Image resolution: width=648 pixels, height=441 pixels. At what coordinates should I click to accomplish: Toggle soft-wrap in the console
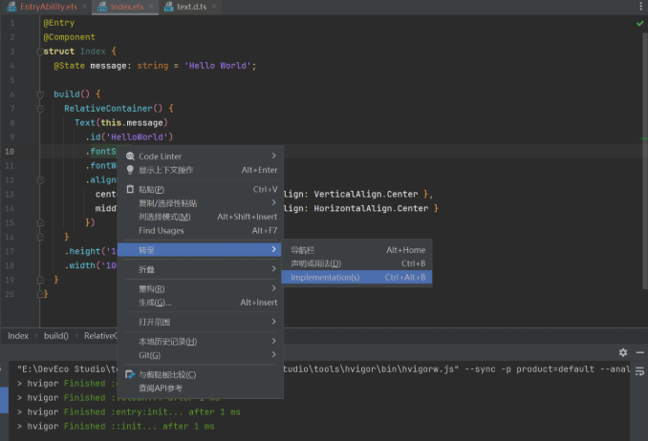click(639, 371)
